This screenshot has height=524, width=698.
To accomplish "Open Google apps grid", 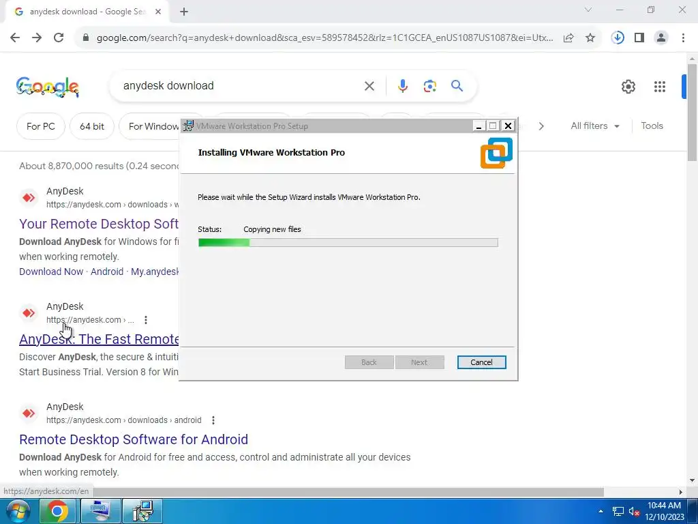I will point(659,87).
